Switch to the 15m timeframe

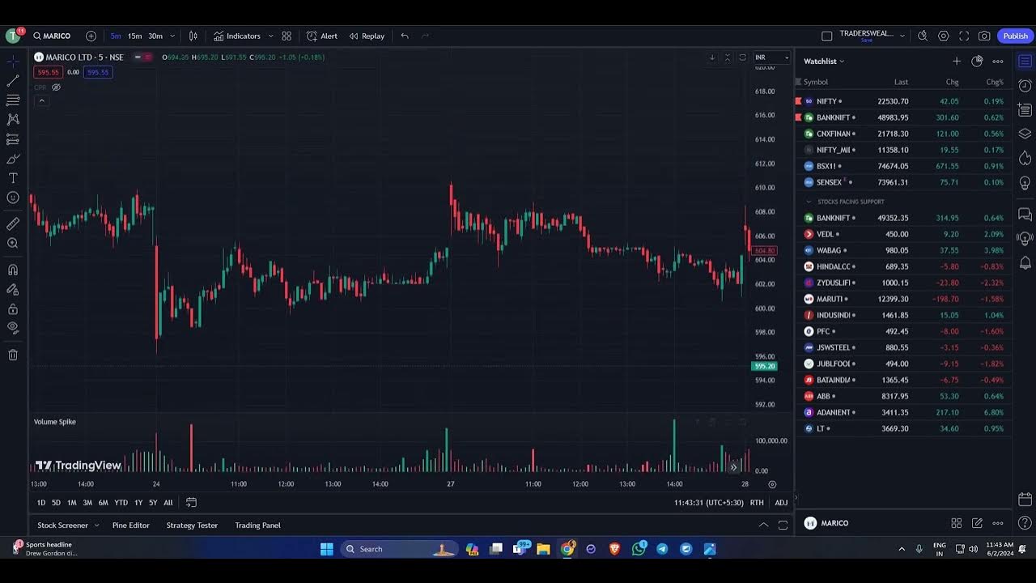coord(134,36)
